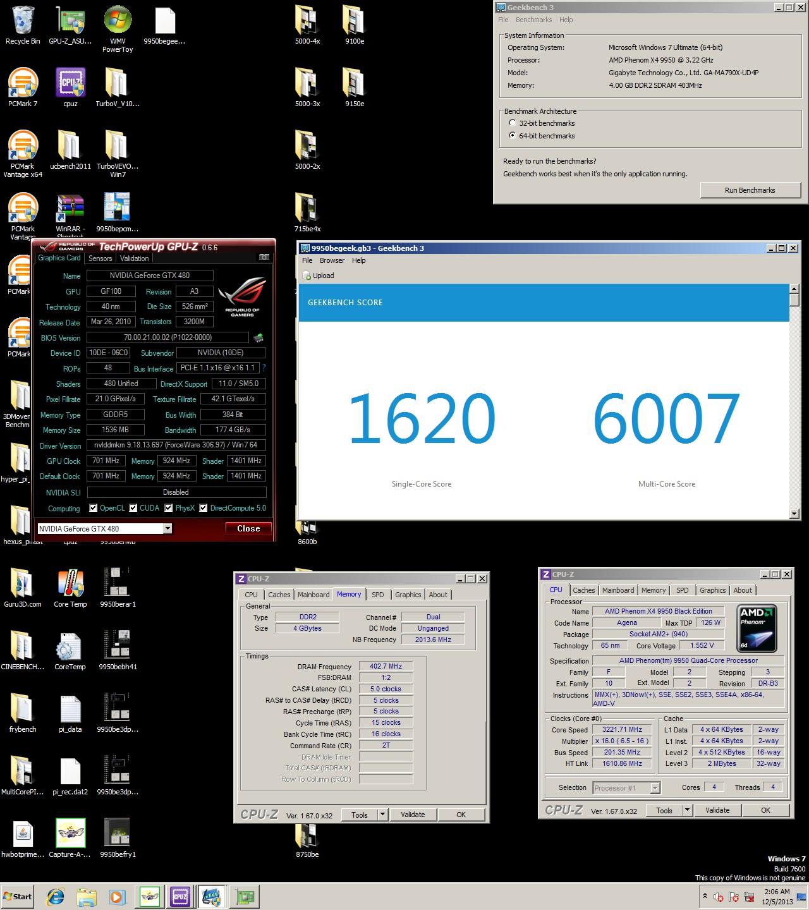
Task: Open the Processor #1 selection dropdown
Action: pyautogui.click(x=655, y=787)
